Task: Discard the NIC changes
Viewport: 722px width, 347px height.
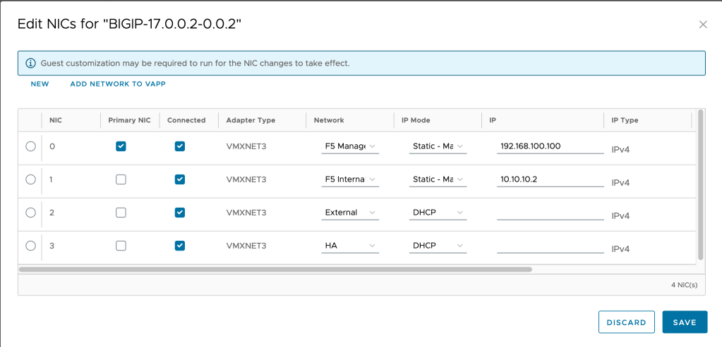Action: (626, 322)
